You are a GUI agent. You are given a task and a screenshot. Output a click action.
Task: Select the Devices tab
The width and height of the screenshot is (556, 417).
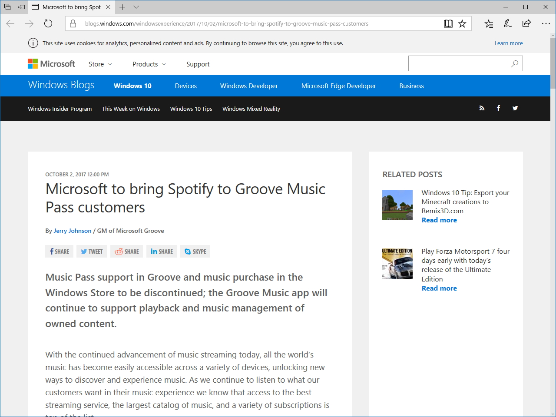pos(186,86)
